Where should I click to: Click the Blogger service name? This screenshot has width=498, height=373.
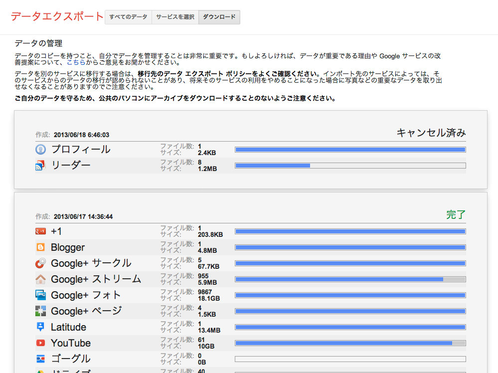tap(68, 247)
